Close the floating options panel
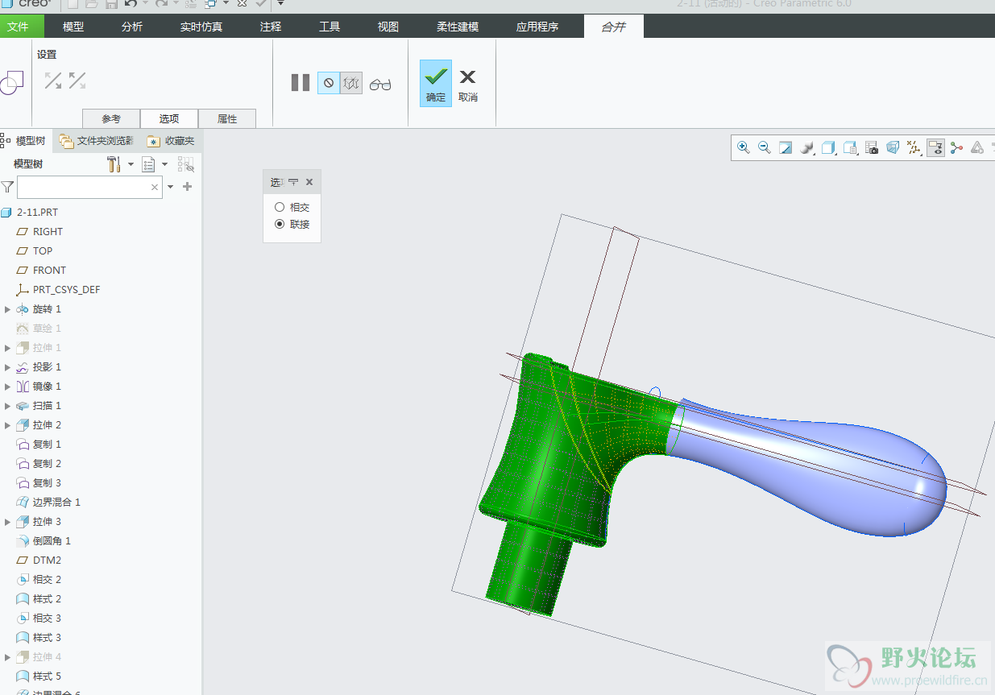This screenshot has width=995, height=695. pos(309,183)
